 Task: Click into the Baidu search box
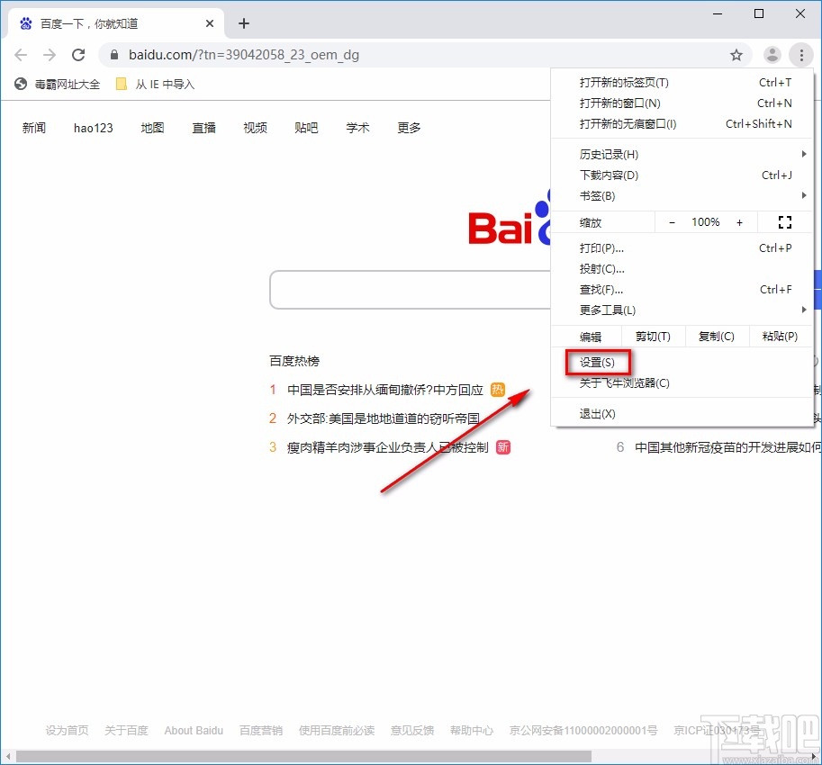pyautogui.click(x=411, y=290)
